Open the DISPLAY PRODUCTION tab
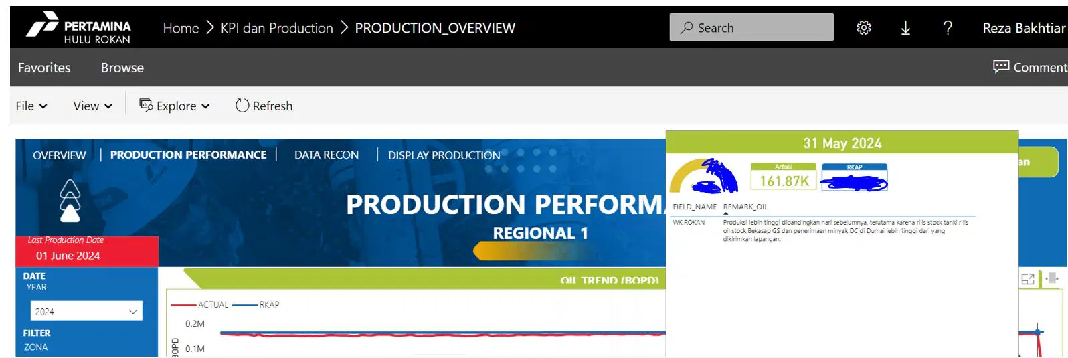 click(444, 155)
